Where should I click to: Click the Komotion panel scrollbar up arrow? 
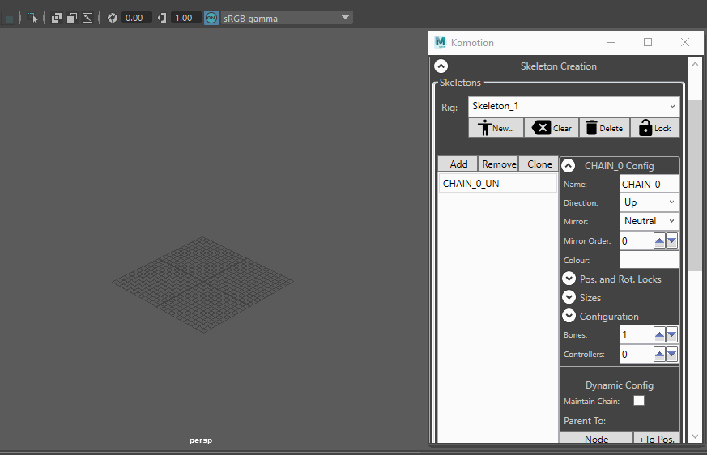pyautogui.click(x=696, y=64)
